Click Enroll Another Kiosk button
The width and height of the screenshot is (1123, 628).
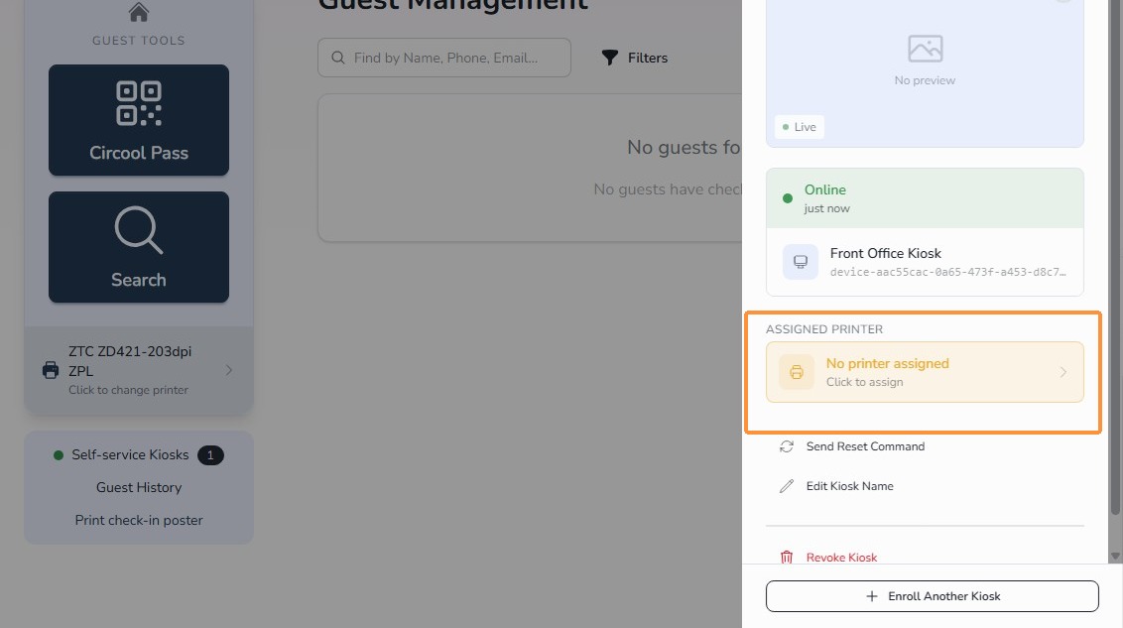(932, 596)
